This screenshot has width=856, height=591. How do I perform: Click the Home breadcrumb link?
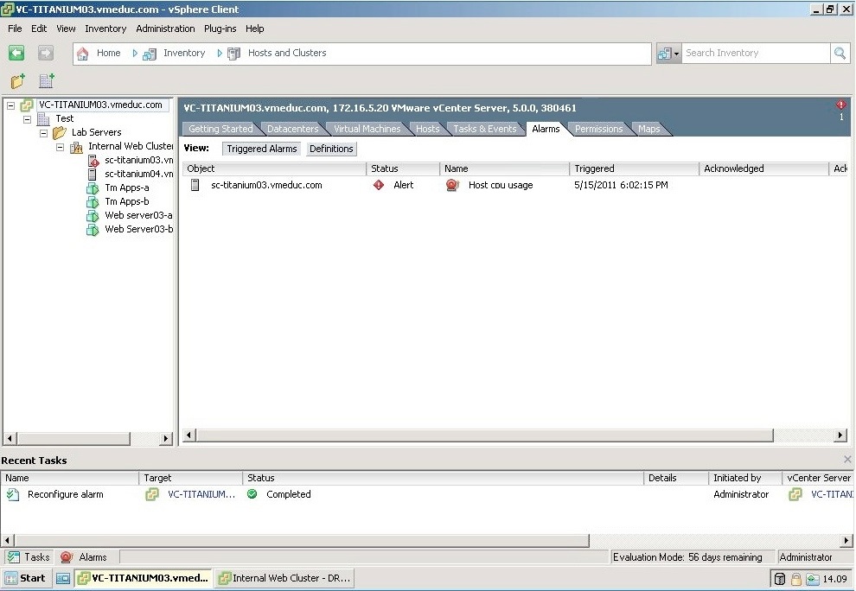109,53
